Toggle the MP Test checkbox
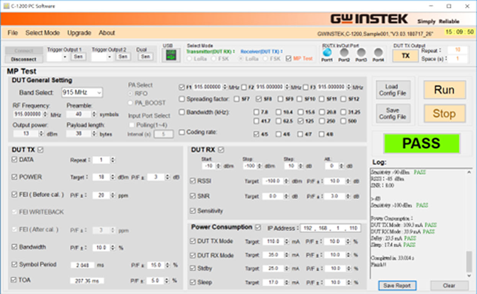Viewport: 477px width, 294px height. pyautogui.click(x=289, y=59)
